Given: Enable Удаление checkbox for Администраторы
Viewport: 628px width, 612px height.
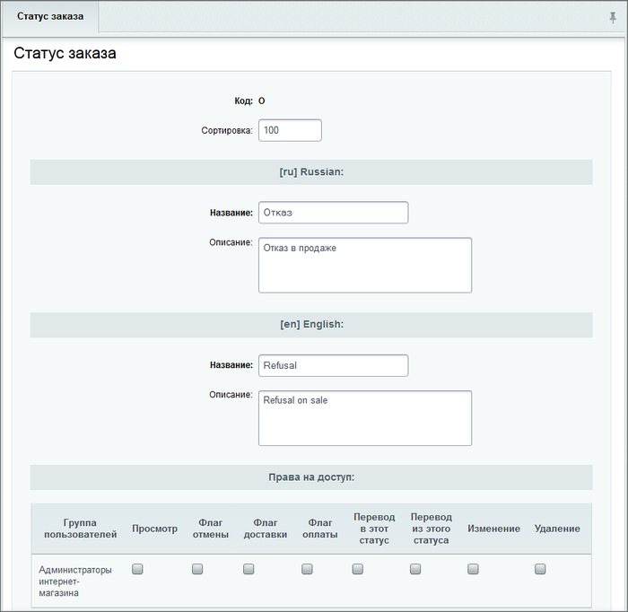Looking at the screenshot, I should [x=540, y=569].
